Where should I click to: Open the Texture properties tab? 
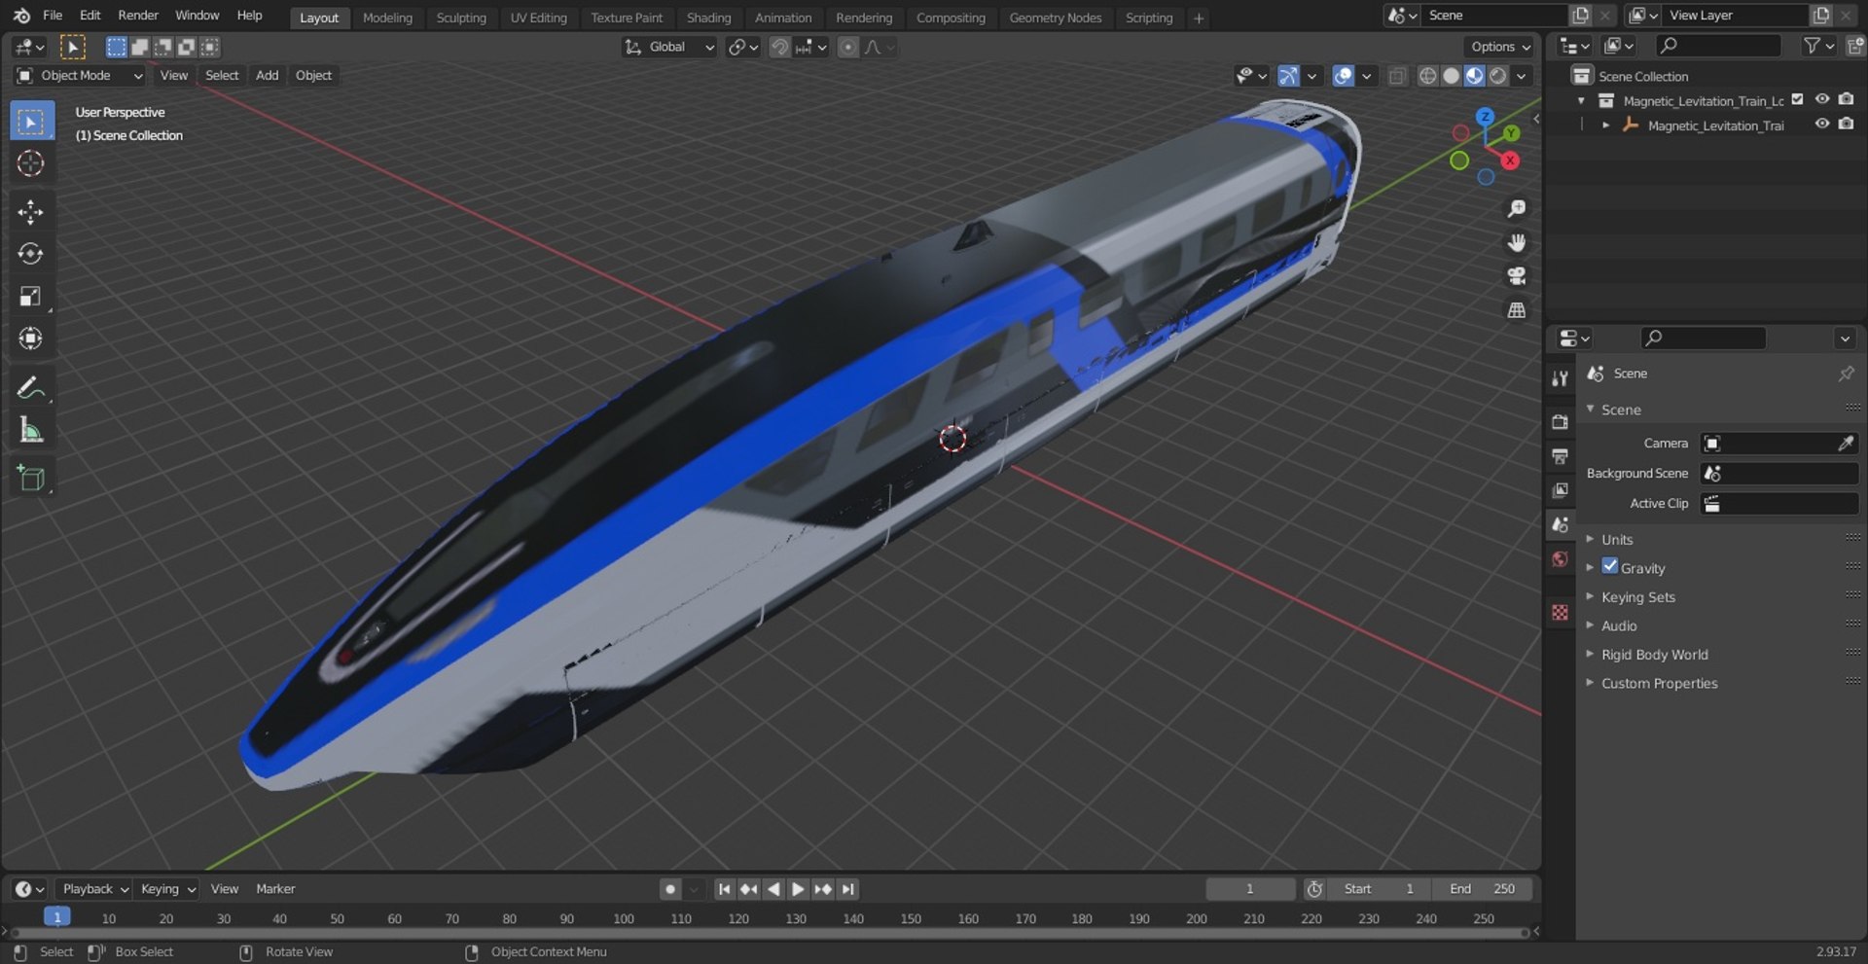pos(1561,612)
